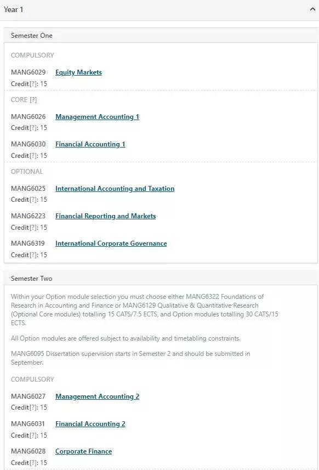Click credit [?] help under MANG6319
This screenshot has width=319, height=470.
pos(33,255)
